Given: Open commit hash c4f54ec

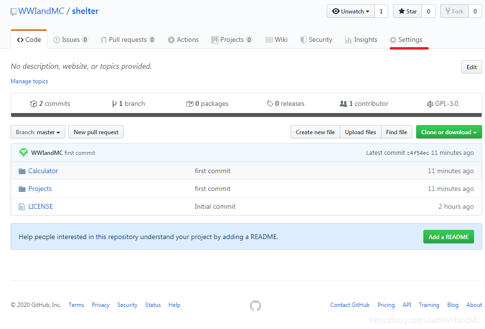Looking at the screenshot, I should [418, 153].
